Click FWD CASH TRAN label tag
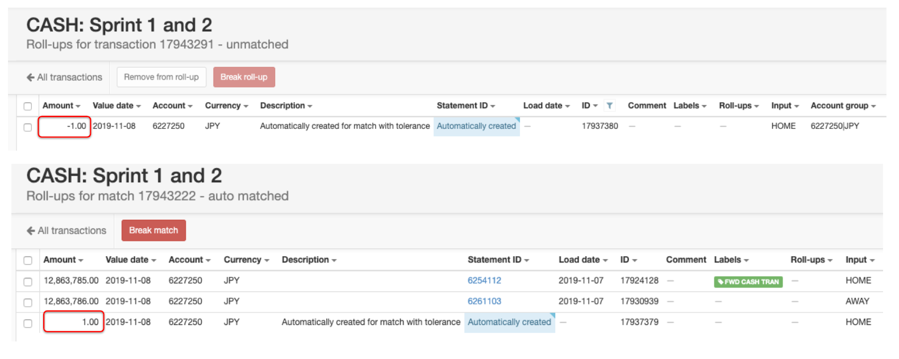 pos(748,282)
